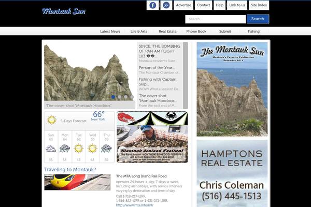Click Sunday's cloudy weather icon

(51, 149)
